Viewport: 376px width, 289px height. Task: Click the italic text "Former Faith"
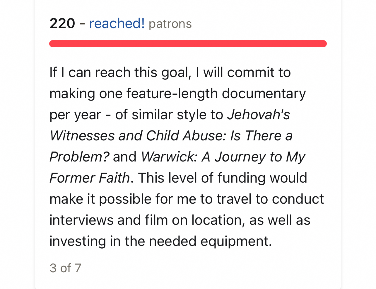(x=90, y=178)
